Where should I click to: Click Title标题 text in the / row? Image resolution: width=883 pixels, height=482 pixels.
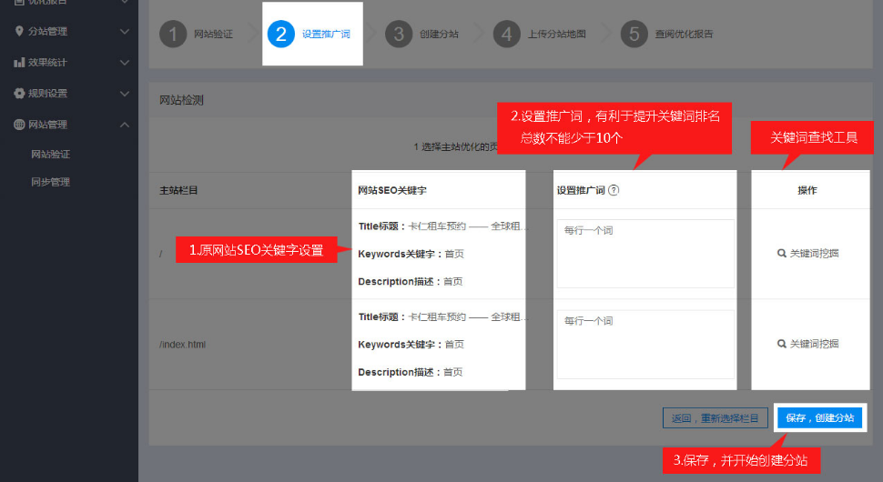[442, 226]
